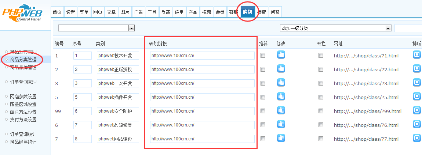Open the 广告 tab
This screenshot has width=422, height=155.
[x=139, y=12]
